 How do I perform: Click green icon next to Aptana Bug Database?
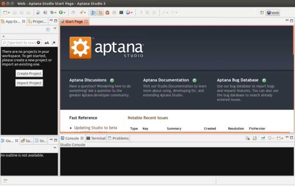[x=264, y=81]
